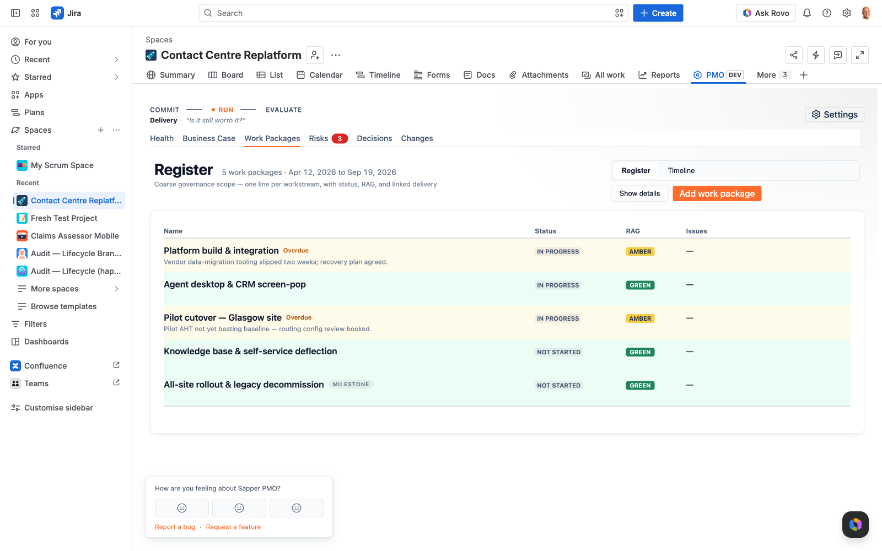
Task: Open the app switcher grid icon
Action: [35, 13]
